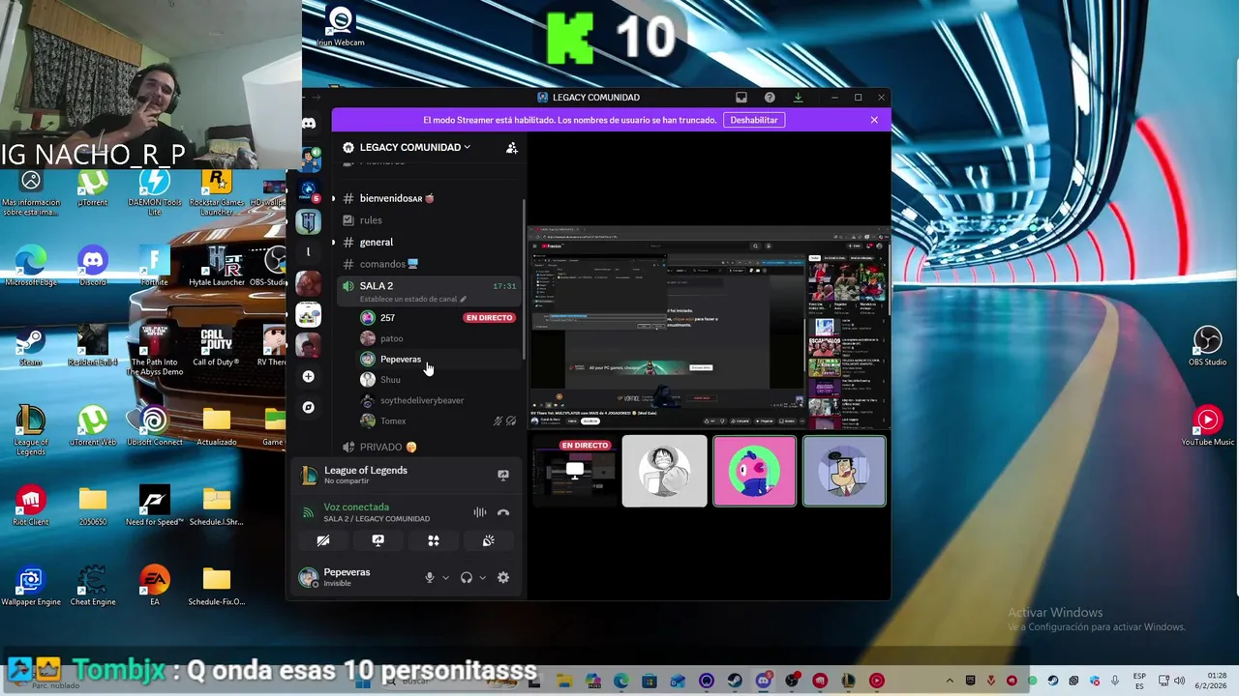Open Discord from the Windows taskbar
Viewport: 1239px width, 696px height.
(764, 681)
